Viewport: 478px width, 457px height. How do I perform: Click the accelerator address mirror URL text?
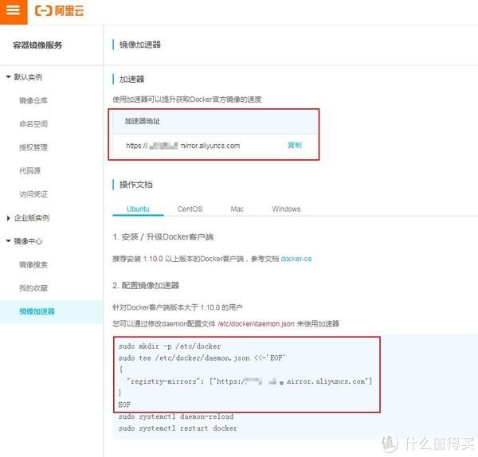[x=183, y=146]
